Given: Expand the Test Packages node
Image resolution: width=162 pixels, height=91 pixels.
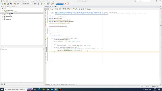Looking at the screenshot, I should [x=3, y=15].
